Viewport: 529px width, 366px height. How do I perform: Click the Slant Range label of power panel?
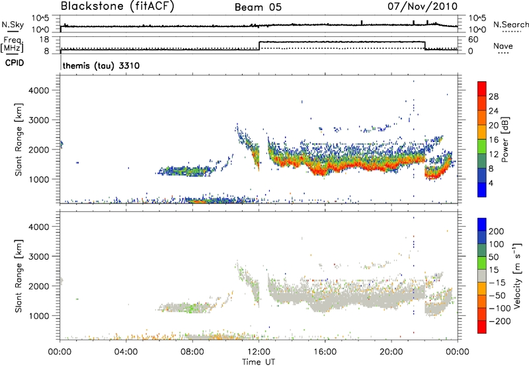click(19, 139)
